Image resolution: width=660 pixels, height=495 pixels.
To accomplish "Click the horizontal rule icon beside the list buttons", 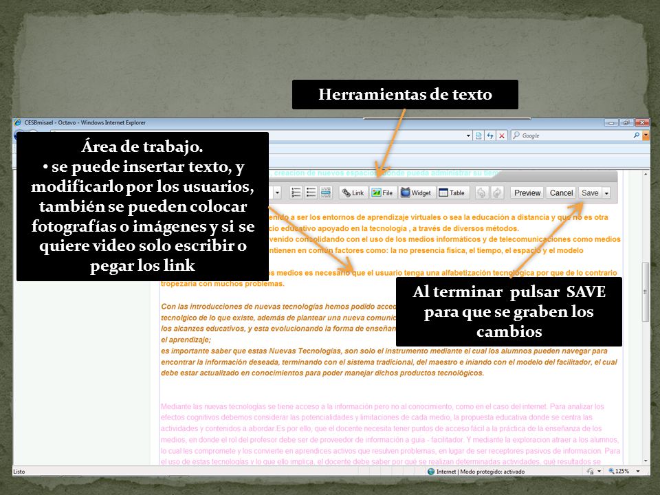I will tap(326, 192).
